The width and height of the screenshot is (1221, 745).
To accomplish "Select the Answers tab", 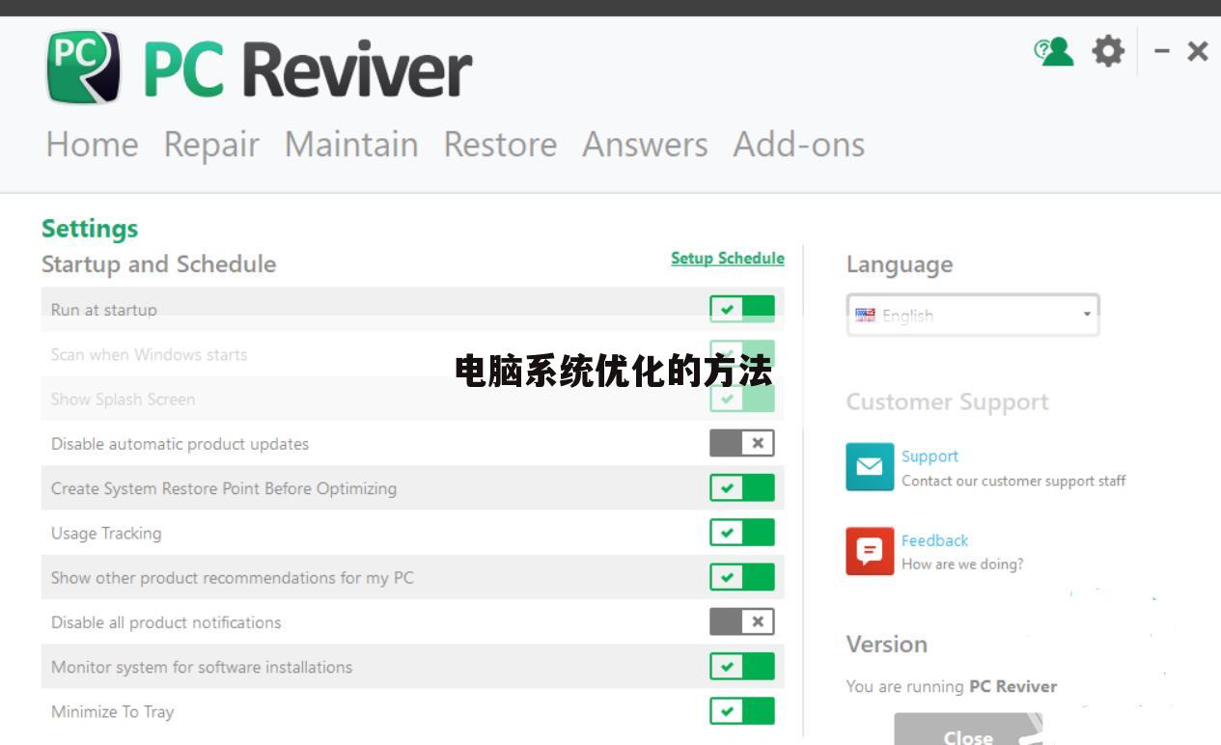I will point(645,145).
